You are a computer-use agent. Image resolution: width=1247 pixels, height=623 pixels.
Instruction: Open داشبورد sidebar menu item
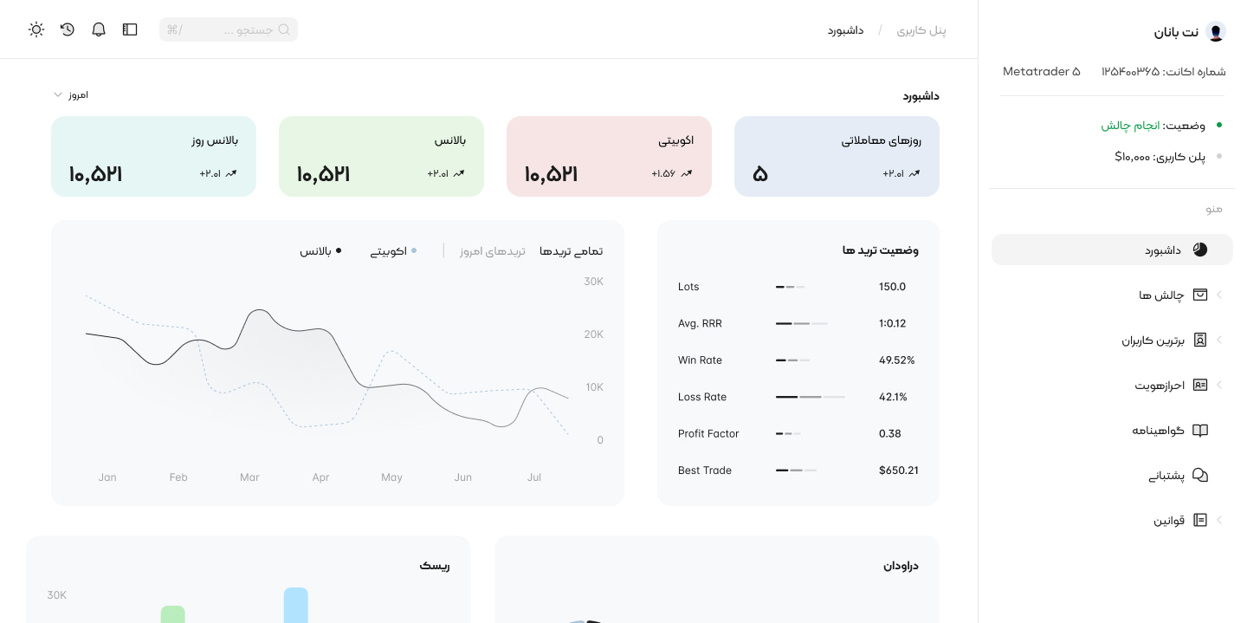tap(1112, 250)
